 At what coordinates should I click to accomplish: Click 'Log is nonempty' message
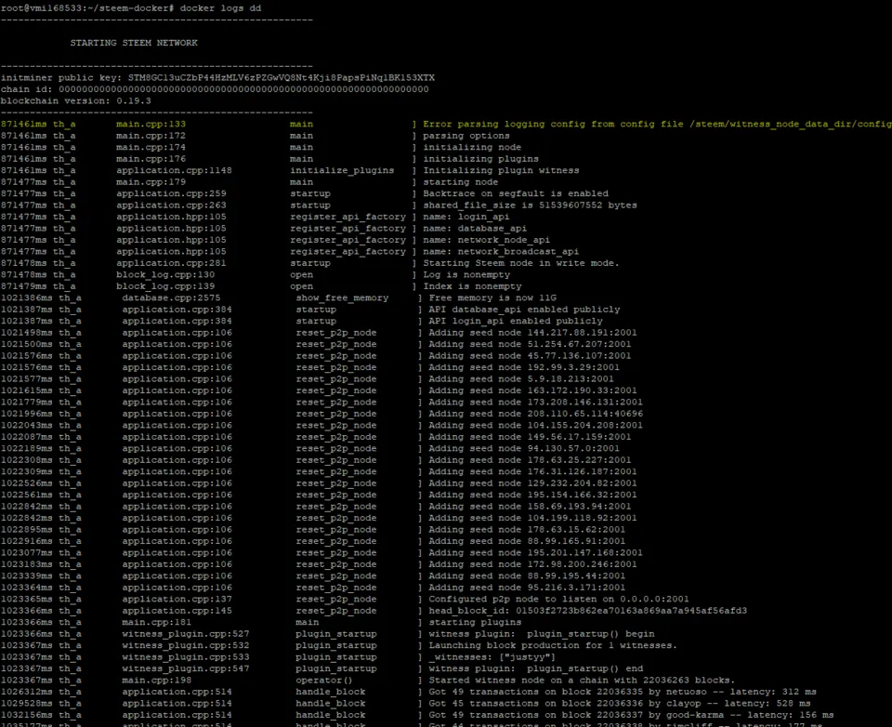[x=466, y=274]
